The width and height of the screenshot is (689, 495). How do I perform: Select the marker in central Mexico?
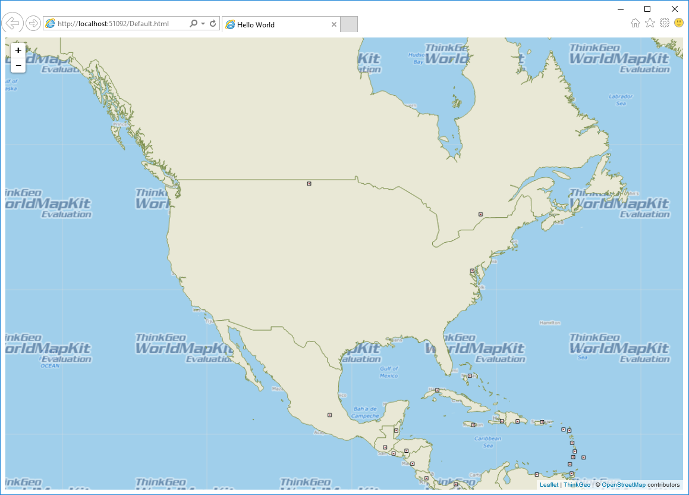(x=329, y=415)
